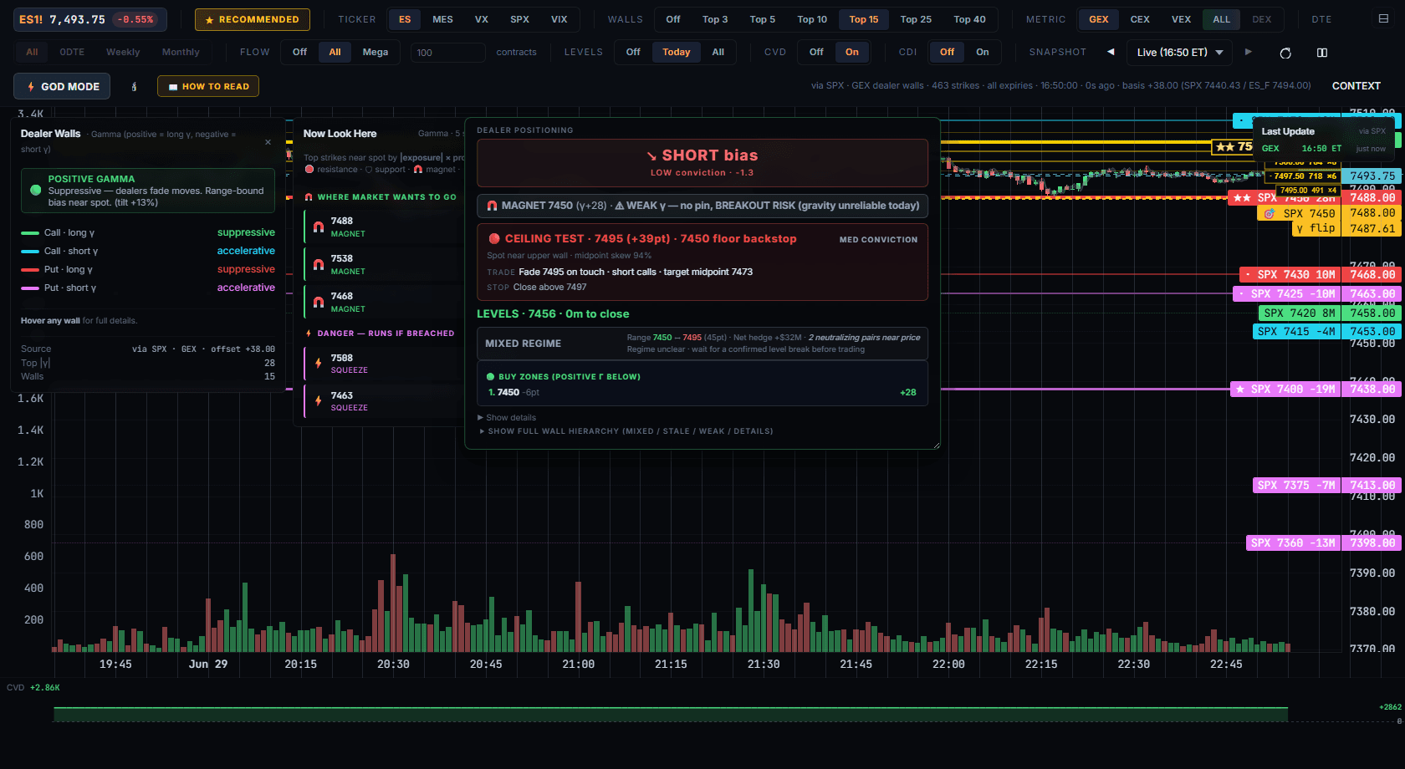Open the How To Read guide
This screenshot has height=769, width=1405.
click(208, 86)
